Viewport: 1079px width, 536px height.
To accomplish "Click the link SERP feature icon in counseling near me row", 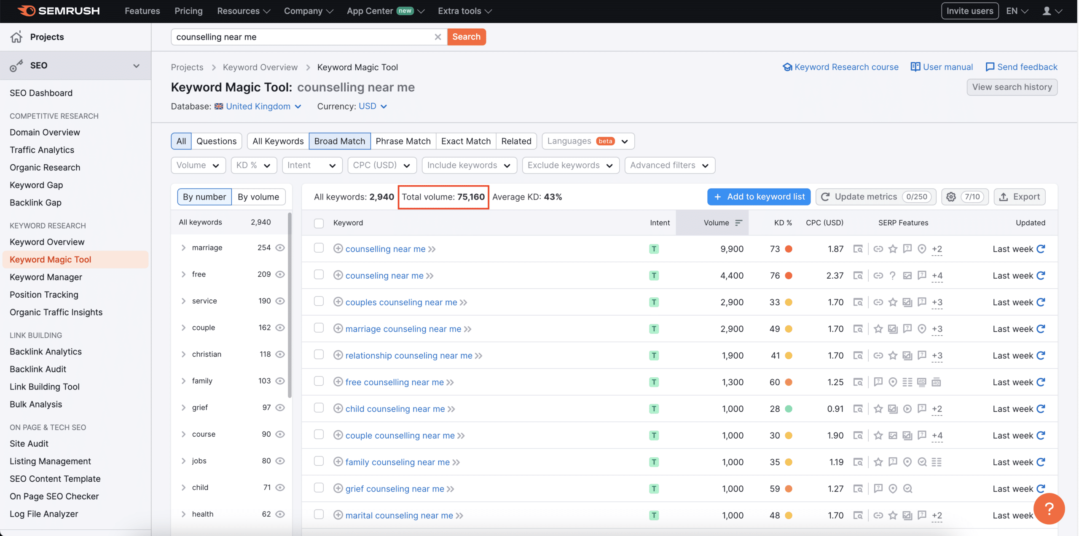I will pos(878,276).
